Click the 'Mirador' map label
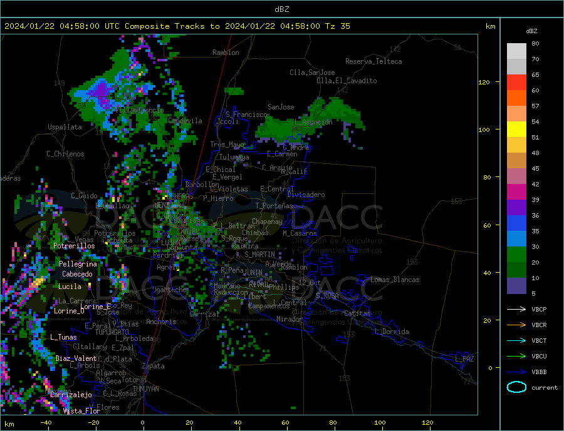 pyautogui.click(x=290, y=319)
